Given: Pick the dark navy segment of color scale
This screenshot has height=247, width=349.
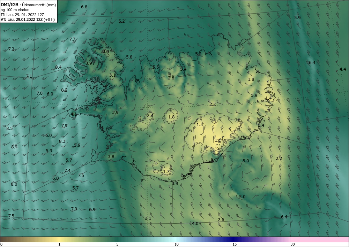Looking at the screenshot, I should [x=234, y=239].
